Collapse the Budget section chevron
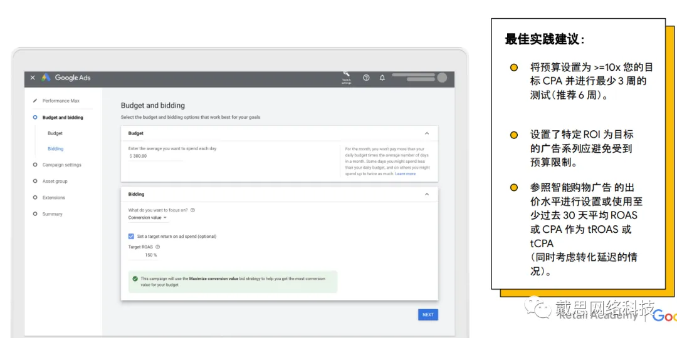 pos(427,133)
